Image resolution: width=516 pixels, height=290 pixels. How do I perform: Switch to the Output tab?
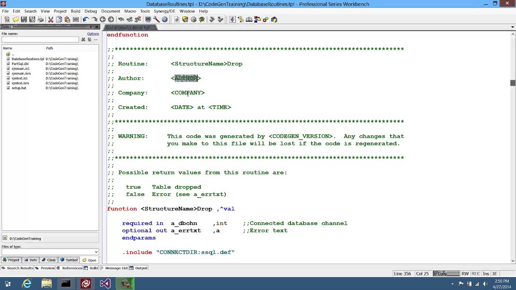[139, 268]
